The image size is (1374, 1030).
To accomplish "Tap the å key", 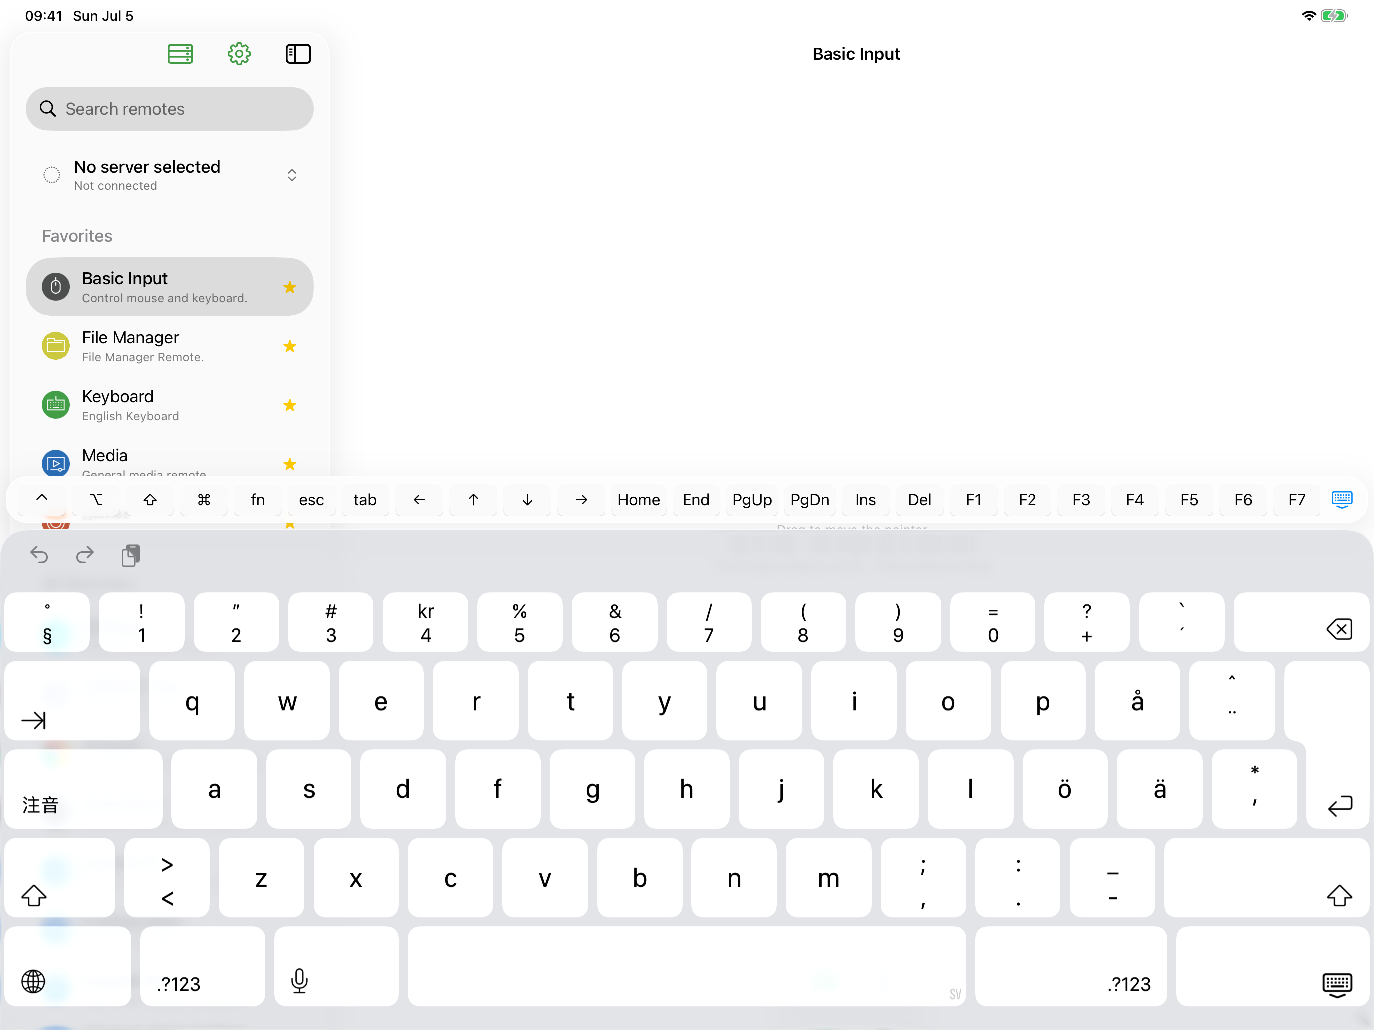I will pyautogui.click(x=1137, y=700).
